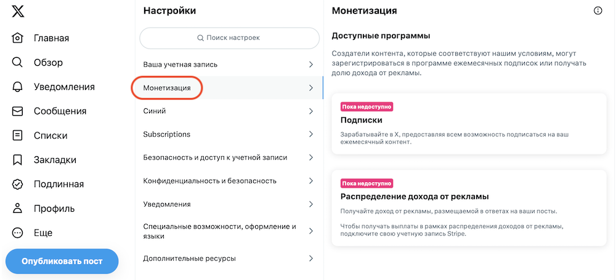The image size is (616, 280).
Task: Open Профиль via person icon
Action: point(18,209)
